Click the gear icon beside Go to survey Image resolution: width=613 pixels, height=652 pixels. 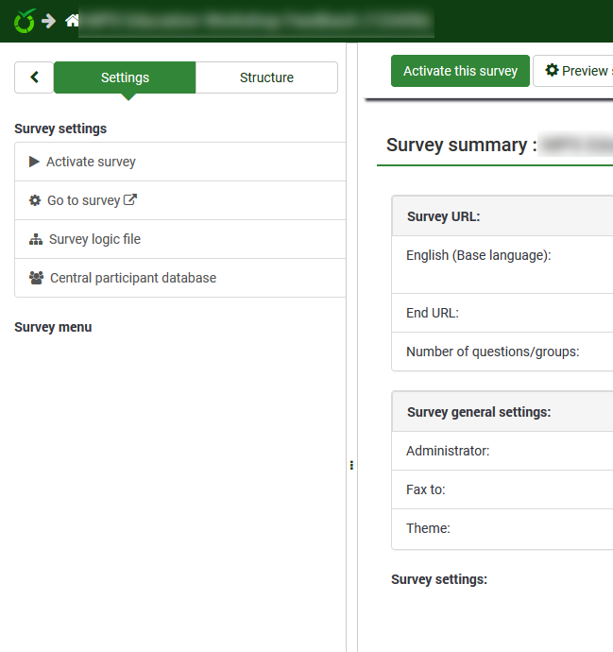(x=35, y=200)
